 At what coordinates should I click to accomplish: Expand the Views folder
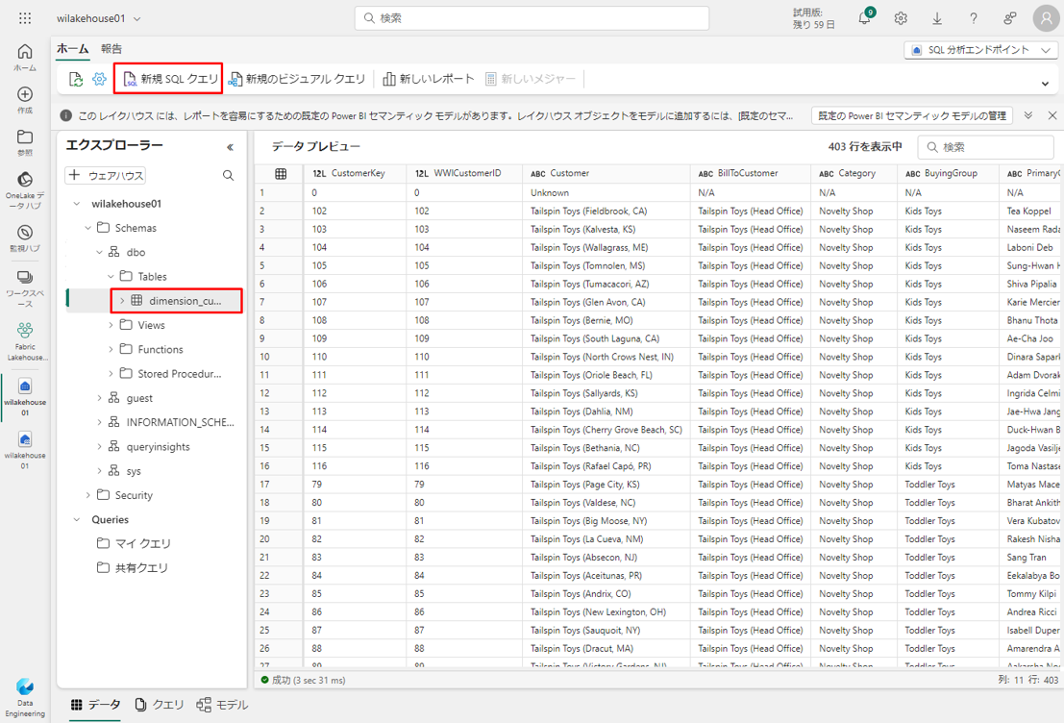tap(111, 325)
